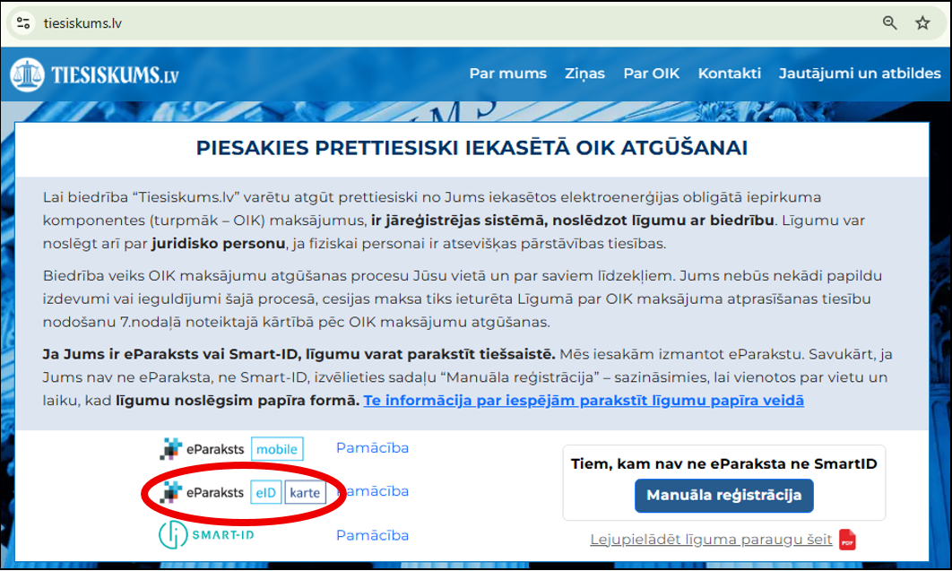Click the zoom magnifier icon in address bar

tap(890, 23)
